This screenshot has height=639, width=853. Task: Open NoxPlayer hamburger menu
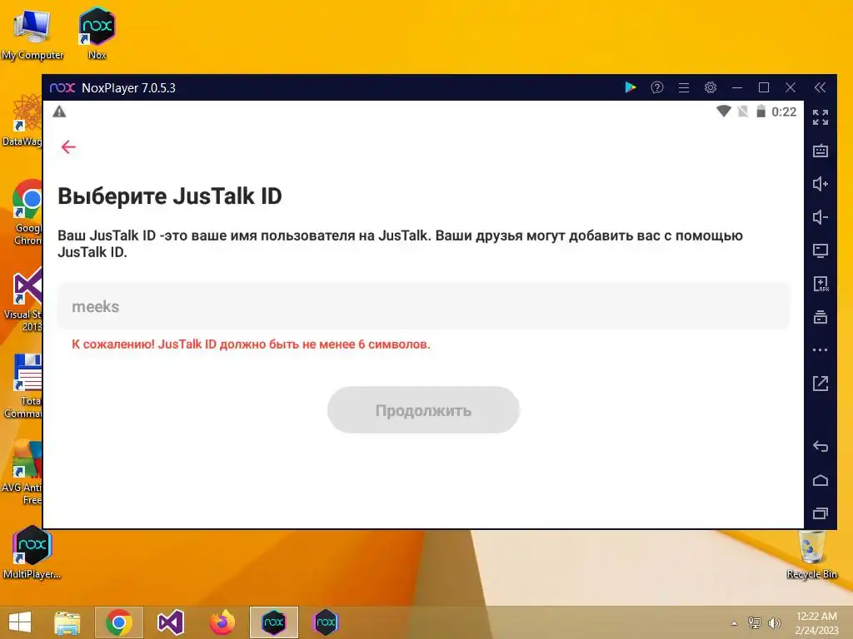(684, 87)
